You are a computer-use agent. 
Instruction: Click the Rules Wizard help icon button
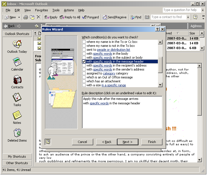pyautogui.click(x=48, y=142)
